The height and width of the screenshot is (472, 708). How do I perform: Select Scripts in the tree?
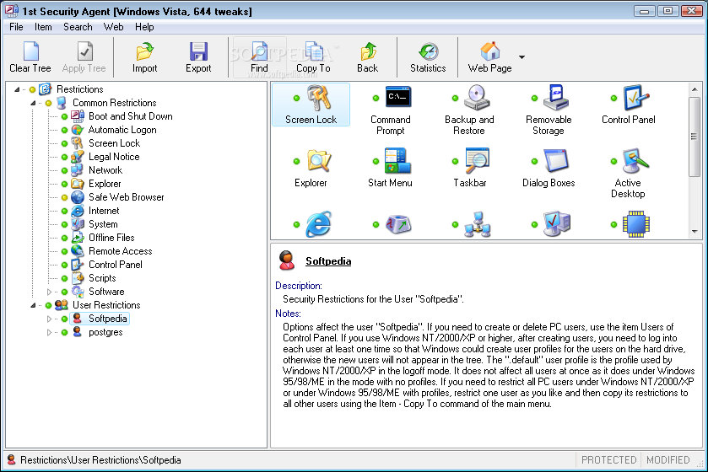tap(102, 278)
